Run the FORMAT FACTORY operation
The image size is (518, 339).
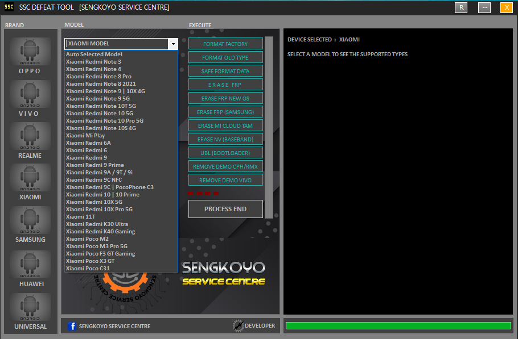[x=225, y=43]
